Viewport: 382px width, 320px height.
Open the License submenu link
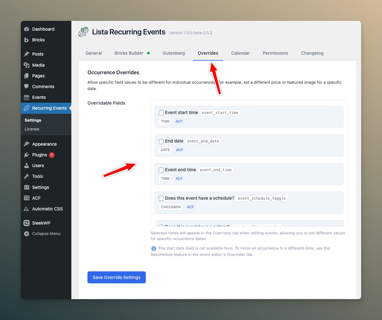pyautogui.click(x=32, y=129)
